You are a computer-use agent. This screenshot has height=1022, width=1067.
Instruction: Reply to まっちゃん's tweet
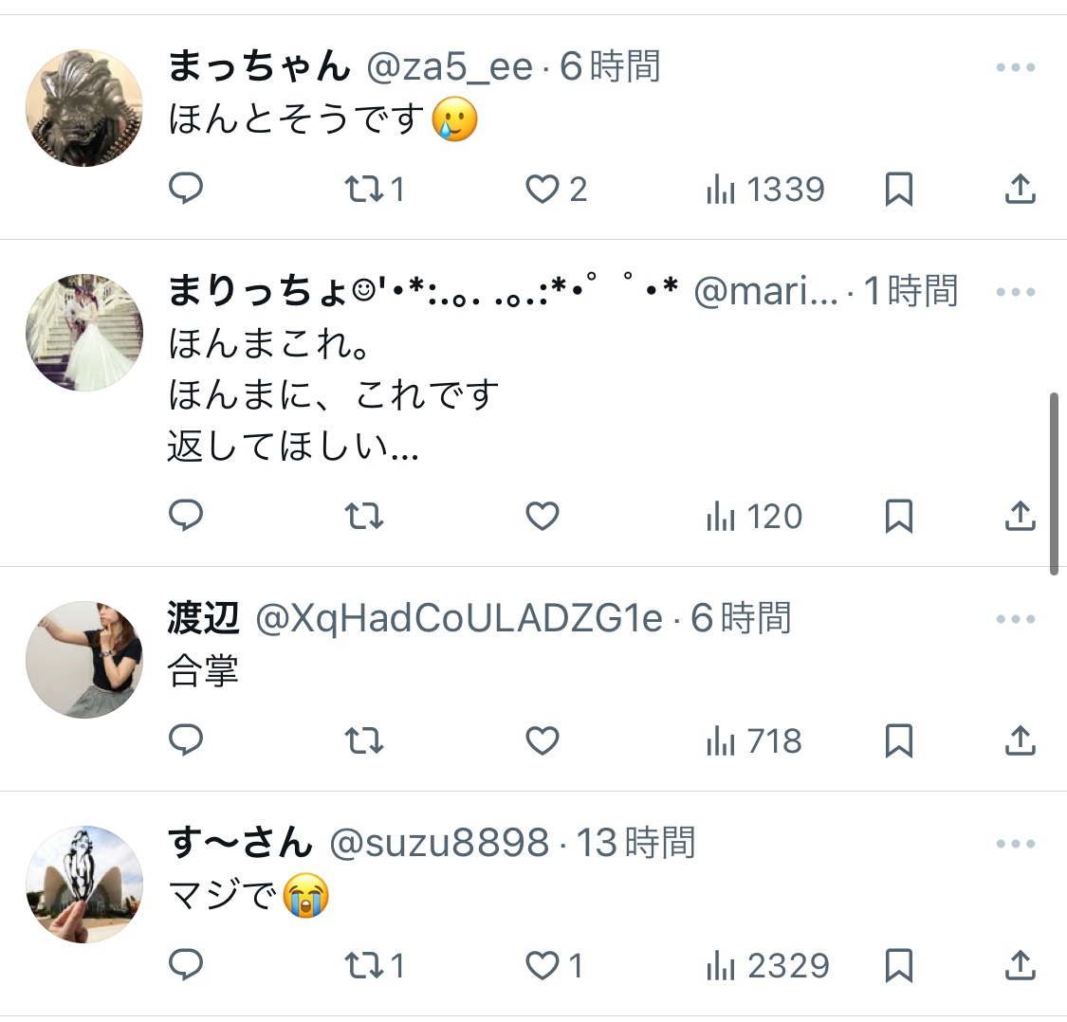point(186,190)
